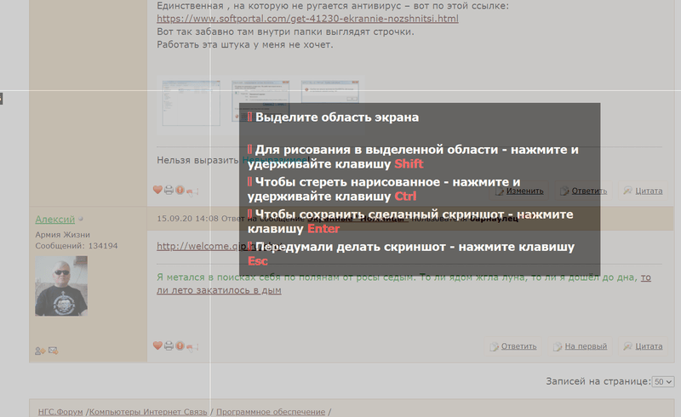Image resolution: width=681 pixels, height=417 pixels.
Task: Go to НГС.Форум breadcrumb link
Action: pyautogui.click(x=60, y=412)
